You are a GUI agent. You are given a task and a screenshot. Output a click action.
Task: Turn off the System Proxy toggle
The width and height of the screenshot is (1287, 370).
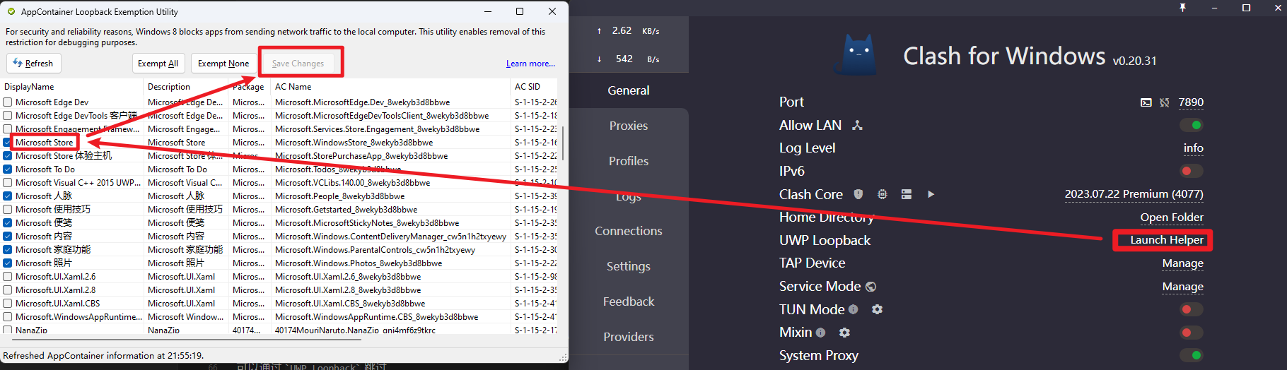click(1192, 355)
